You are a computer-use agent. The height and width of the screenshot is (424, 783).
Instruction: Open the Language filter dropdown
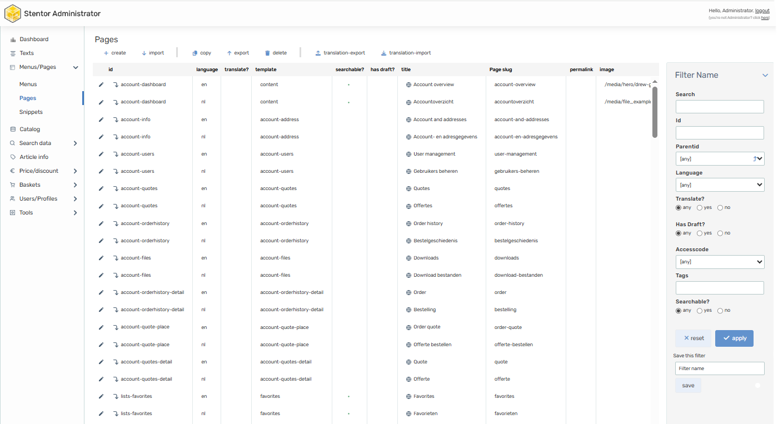(x=720, y=185)
